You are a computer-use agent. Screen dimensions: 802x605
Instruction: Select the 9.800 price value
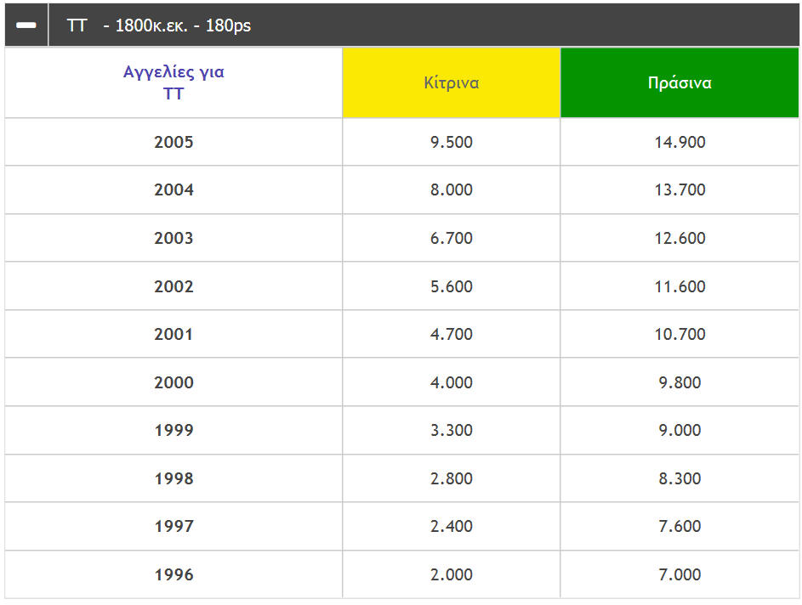coord(680,382)
